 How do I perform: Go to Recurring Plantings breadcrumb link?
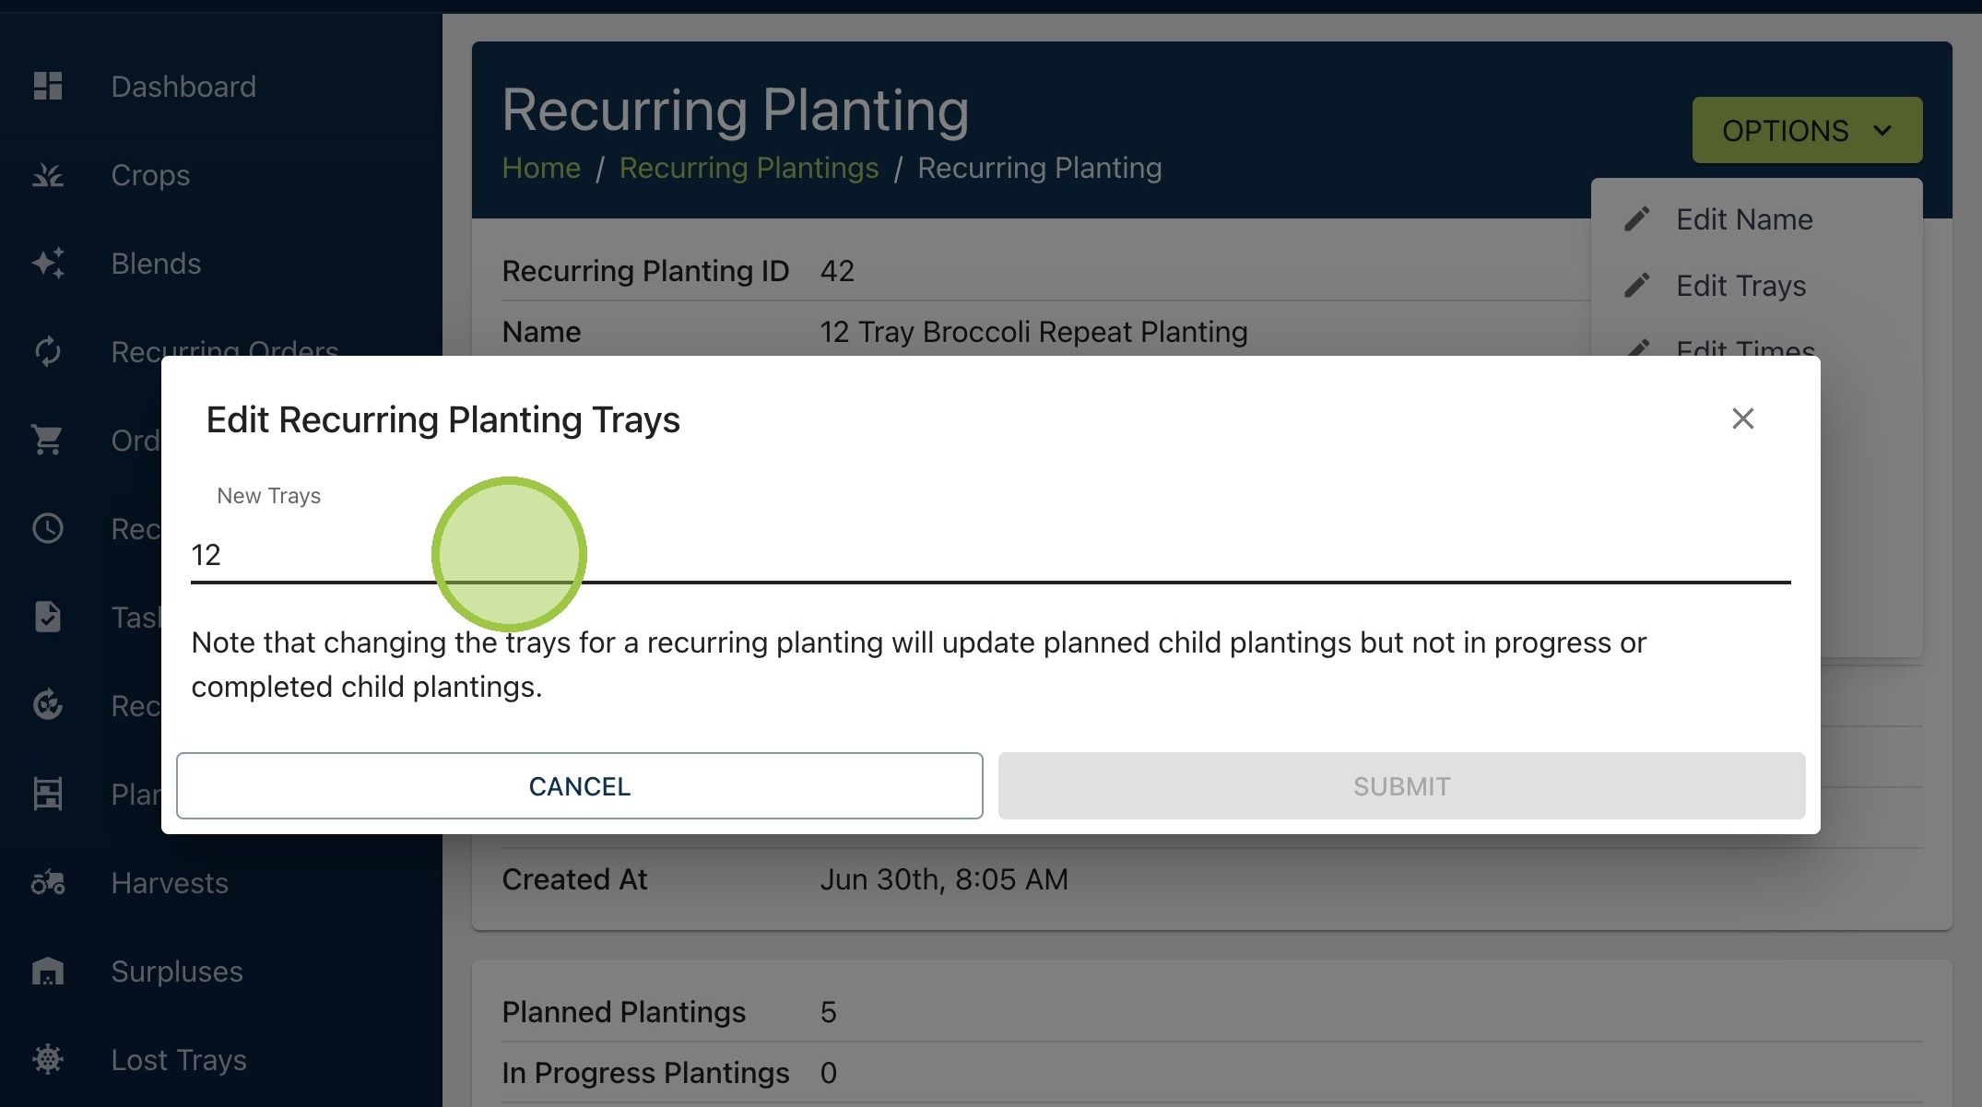(x=749, y=168)
